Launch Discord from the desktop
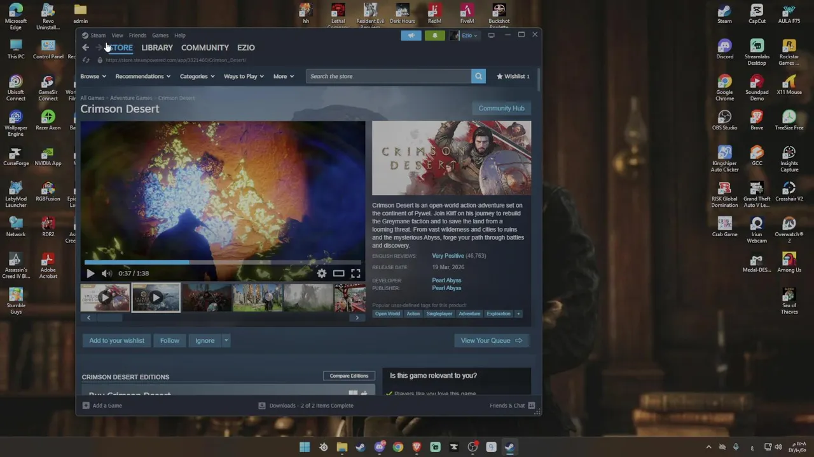This screenshot has height=457, width=814. 724,49
